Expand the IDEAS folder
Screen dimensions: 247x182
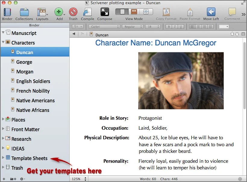coord(3,148)
